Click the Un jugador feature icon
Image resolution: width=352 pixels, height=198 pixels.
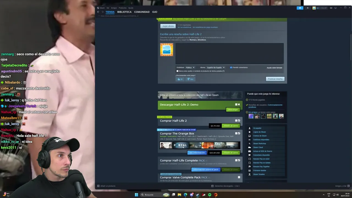tap(250, 128)
